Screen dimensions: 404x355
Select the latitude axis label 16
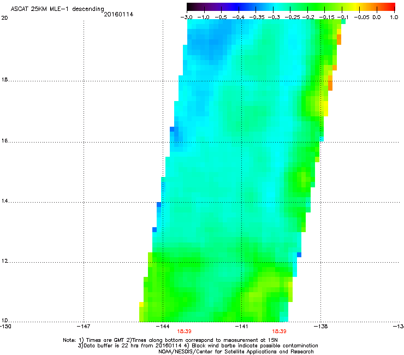click(4, 141)
